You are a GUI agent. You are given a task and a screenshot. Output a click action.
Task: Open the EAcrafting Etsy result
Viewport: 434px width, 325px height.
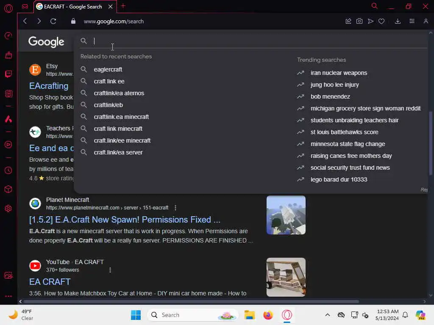click(x=49, y=86)
